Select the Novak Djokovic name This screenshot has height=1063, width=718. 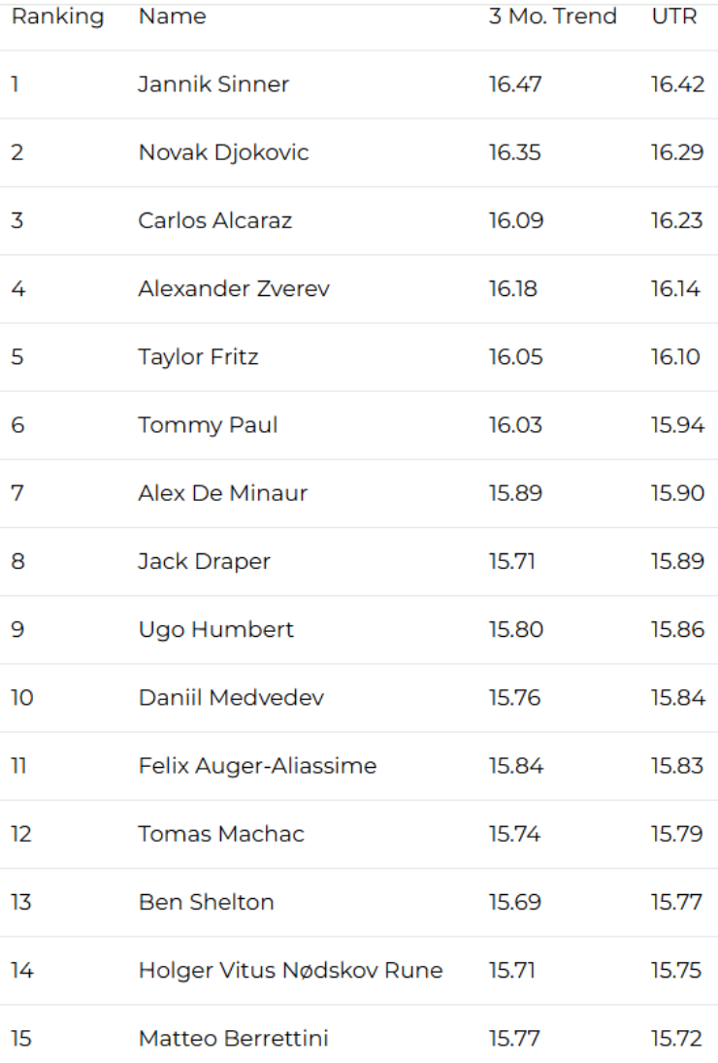[x=223, y=152]
